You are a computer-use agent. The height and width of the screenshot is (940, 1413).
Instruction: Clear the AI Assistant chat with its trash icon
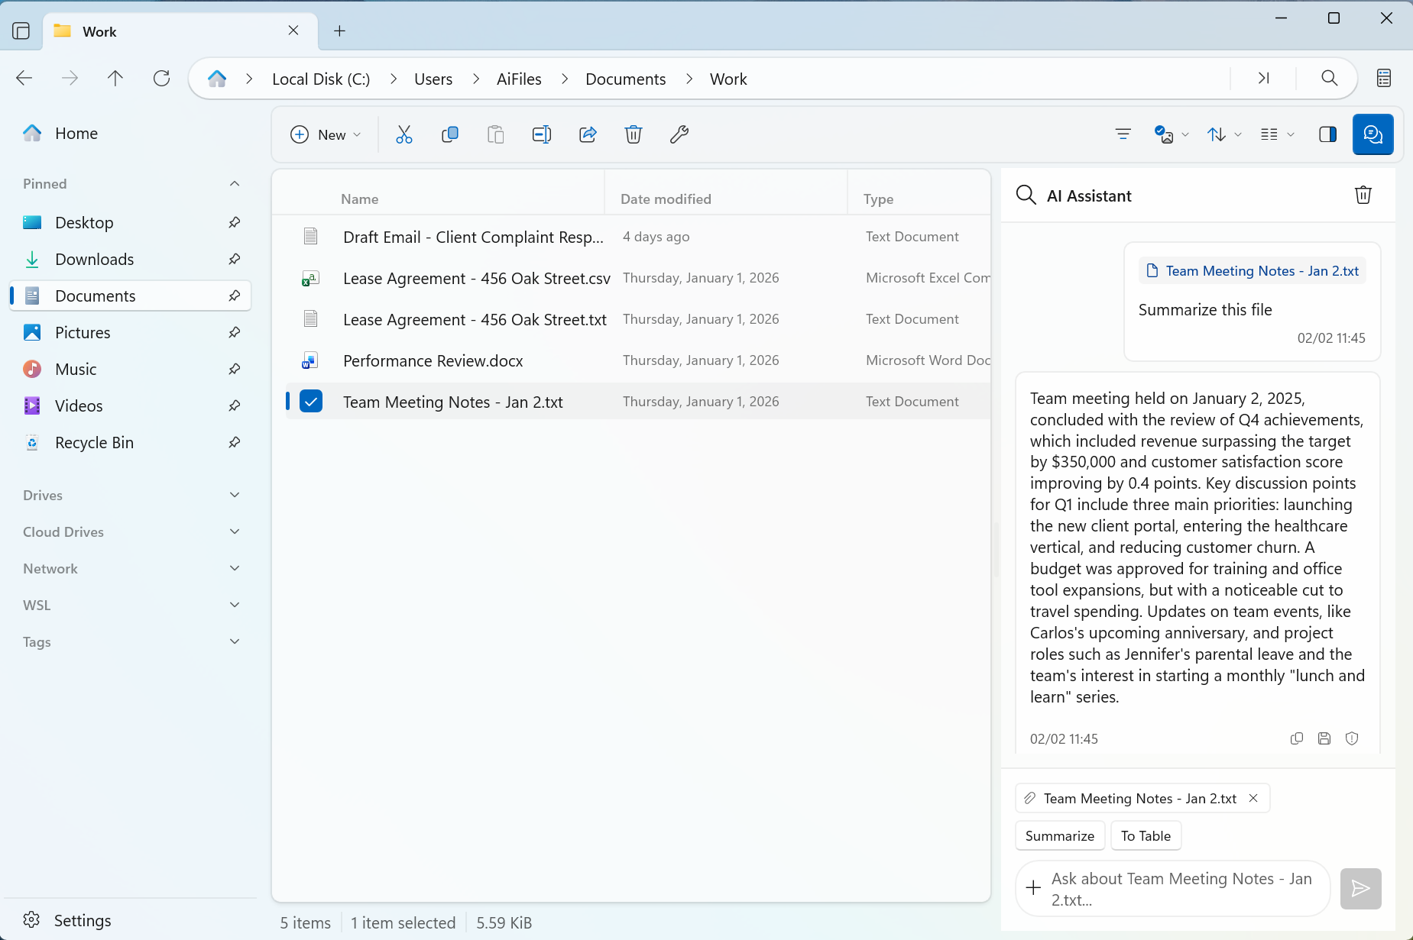tap(1363, 195)
